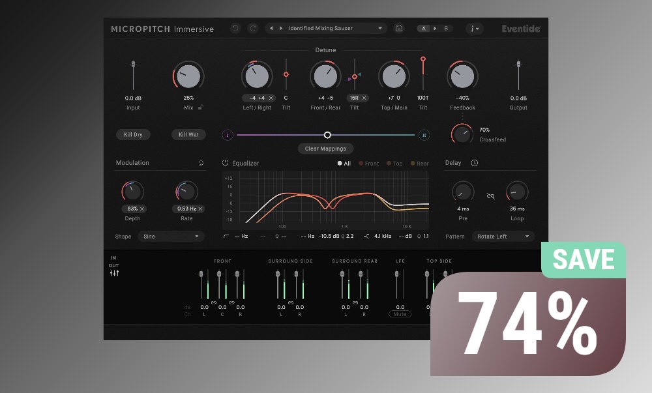The height and width of the screenshot is (393, 652).
Task: Click the Top/Main detune knob
Action: (394, 76)
